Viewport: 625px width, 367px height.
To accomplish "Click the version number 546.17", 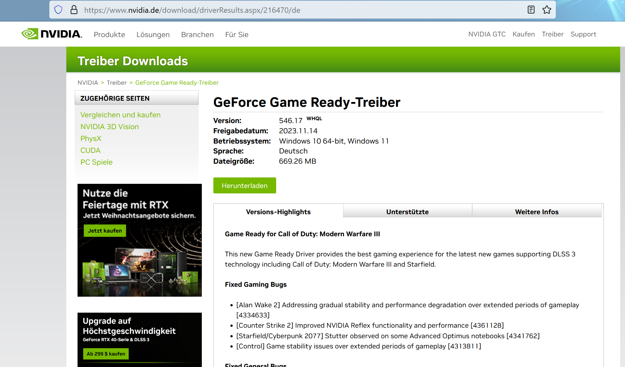I will [291, 121].
